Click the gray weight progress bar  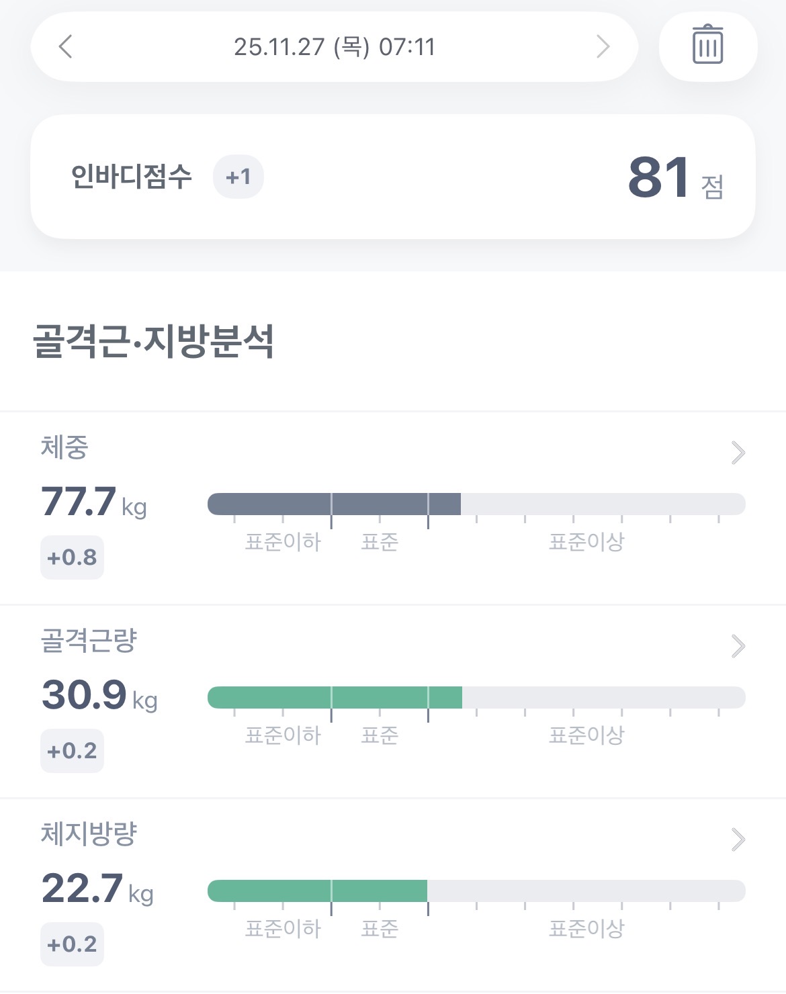pyautogui.click(x=335, y=504)
